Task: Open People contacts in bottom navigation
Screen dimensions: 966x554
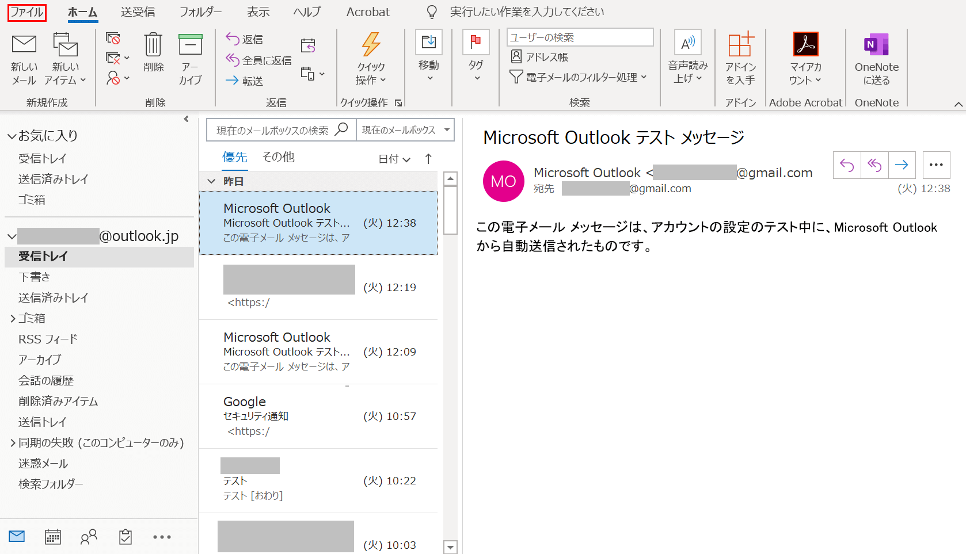Action: coord(89,537)
